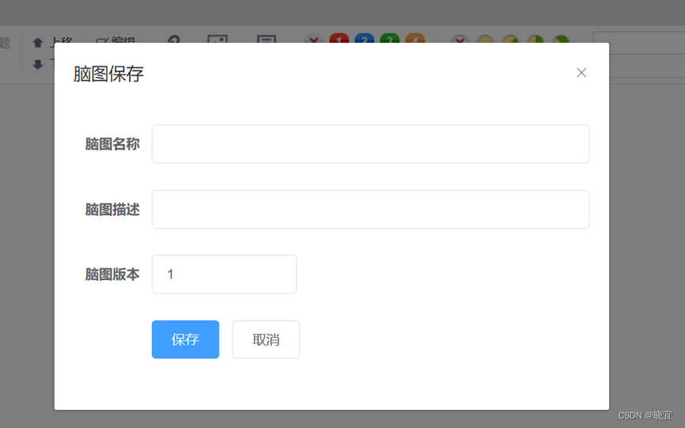Focus the 脑图描述 input field
The image size is (685, 428).
click(x=371, y=210)
